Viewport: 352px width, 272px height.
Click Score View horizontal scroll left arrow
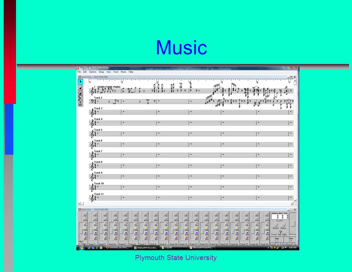(x=79, y=204)
